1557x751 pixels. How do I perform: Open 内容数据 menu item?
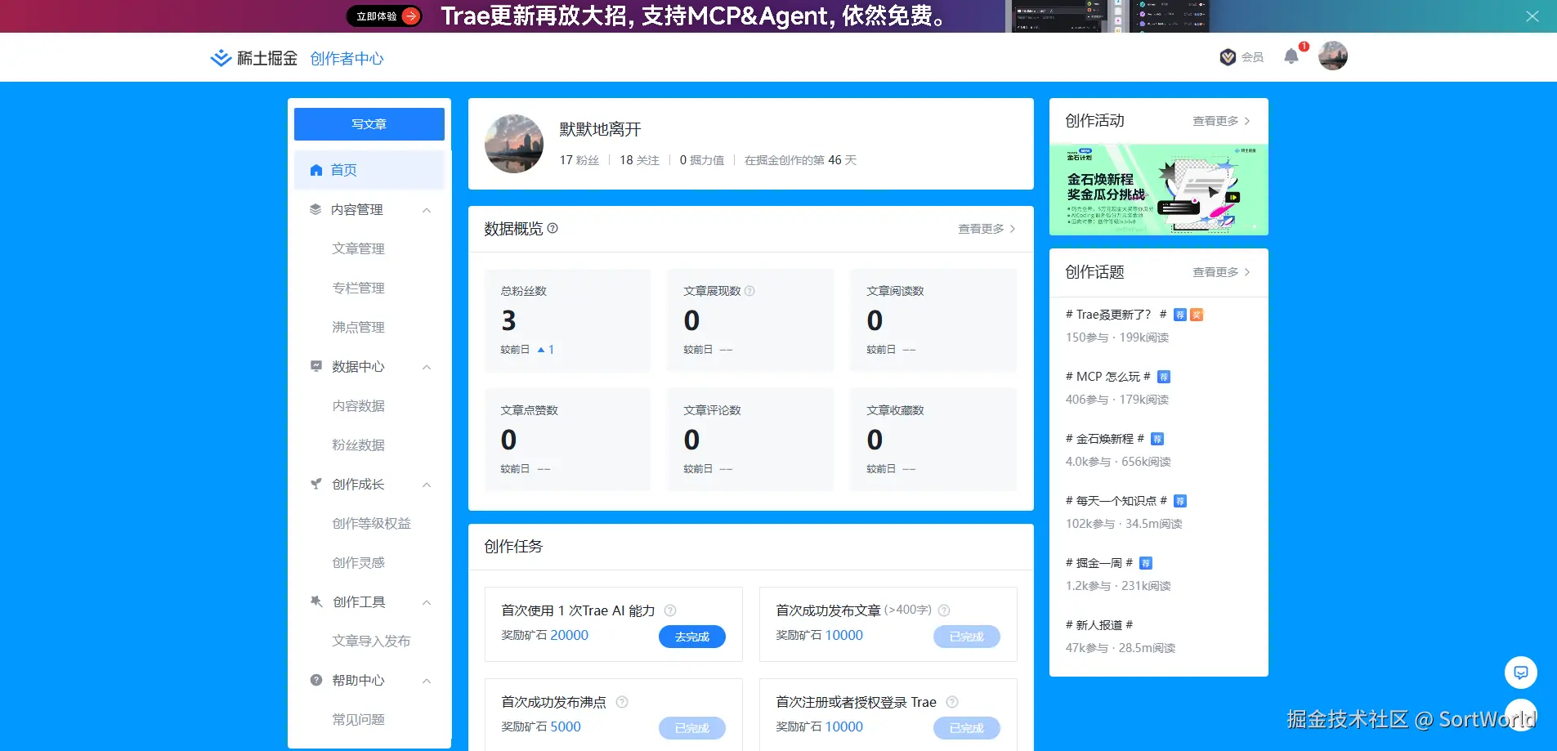point(358,405)
